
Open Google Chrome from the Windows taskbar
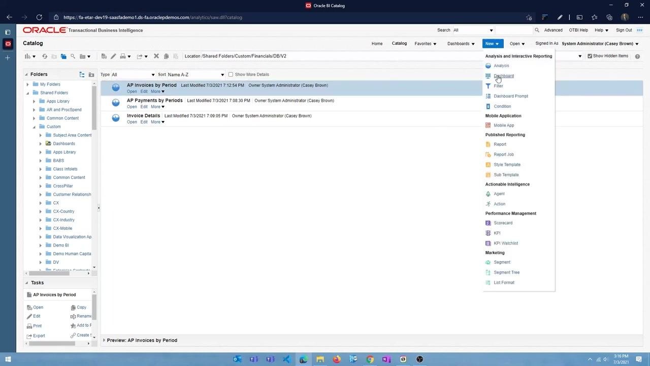pyautogui.click(x=370, y=359)
